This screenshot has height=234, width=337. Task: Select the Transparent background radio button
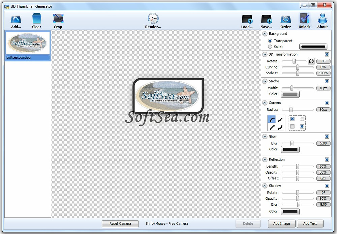click(270, 41)
